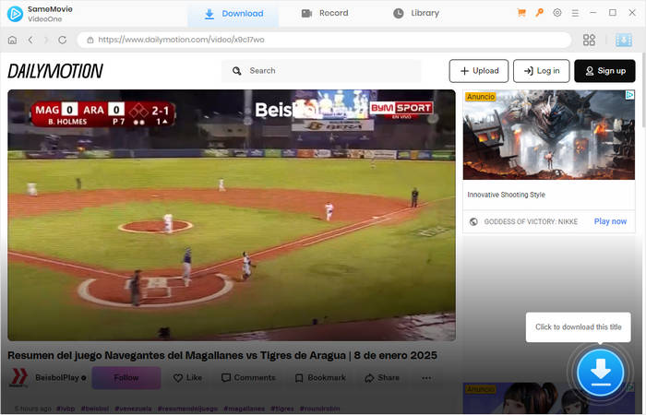
Task: Share the video
Action: [382, 378]
